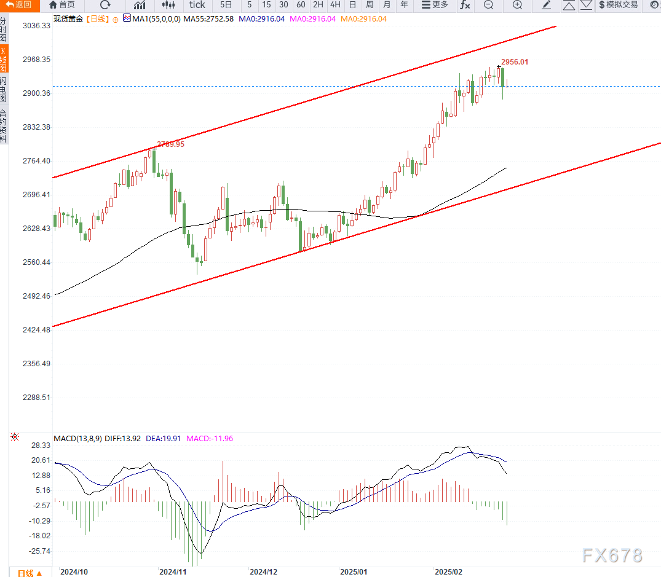
Task: Open the 更多 more menu
Action: click(435, 5)
